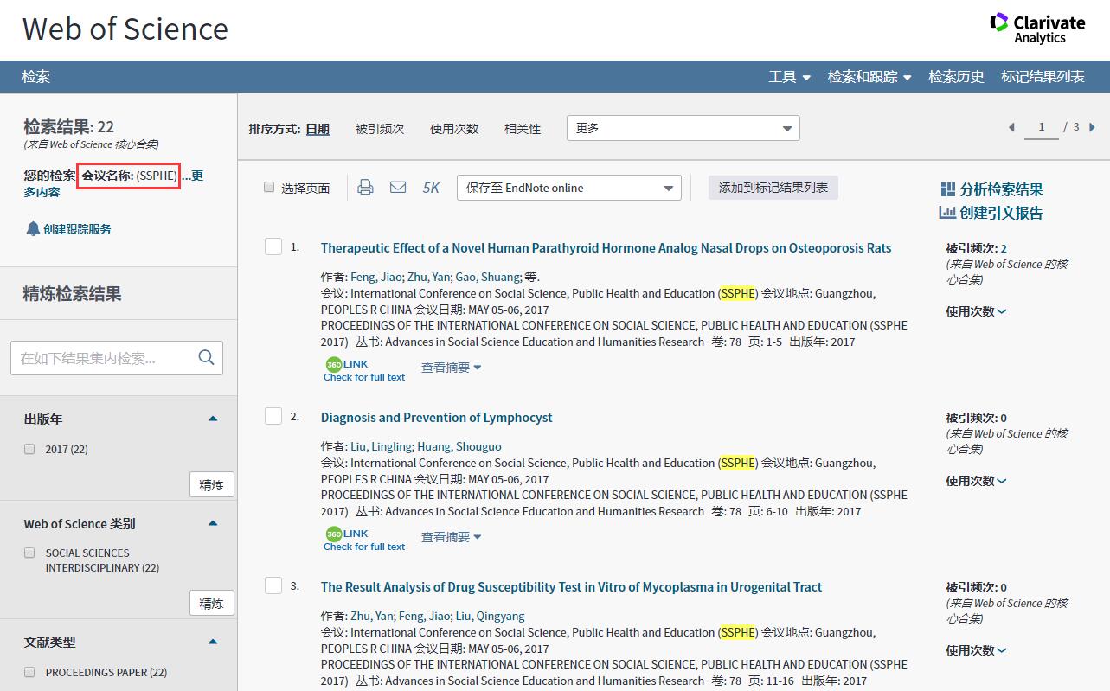This screenshot has height=691, width=1110.
Task: Click 更多内容 link in search summary
Action: (x=197, y=176)
